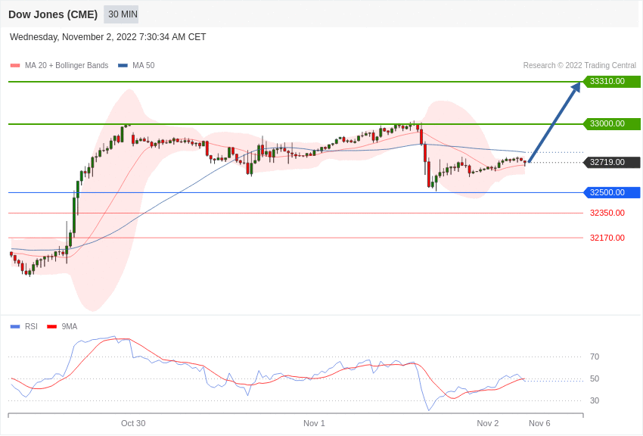Viewport: 643px width, 436px height.
Task: Click the 32170.00 support price text
Action: click(607, 238)
